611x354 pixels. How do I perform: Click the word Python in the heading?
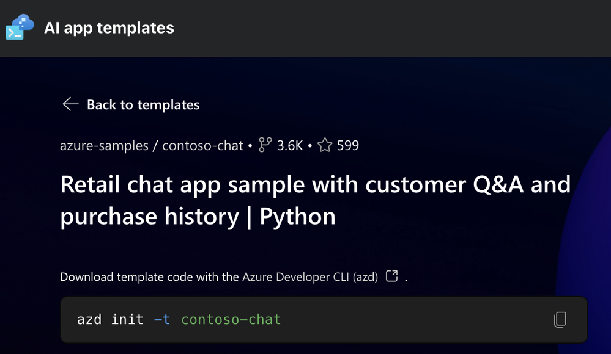297,217
